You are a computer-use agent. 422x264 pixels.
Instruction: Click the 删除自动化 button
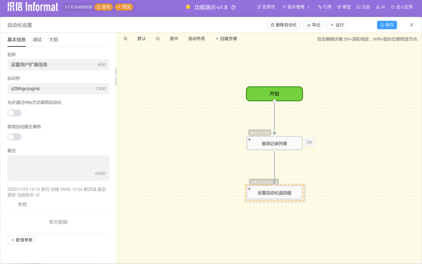[x=283, y=25]
